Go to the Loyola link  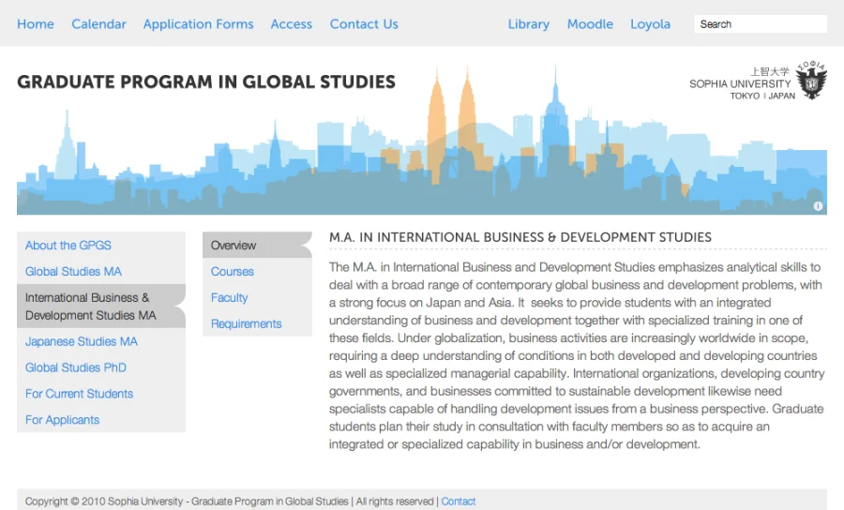(650, 24)
